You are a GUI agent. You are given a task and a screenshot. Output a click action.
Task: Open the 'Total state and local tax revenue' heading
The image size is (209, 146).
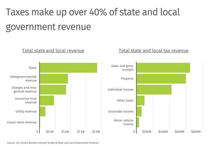153,51
